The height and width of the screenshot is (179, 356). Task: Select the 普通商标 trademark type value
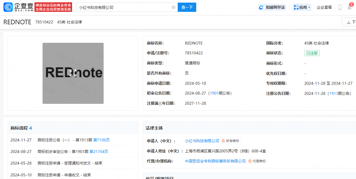click(x=192, y=63)
